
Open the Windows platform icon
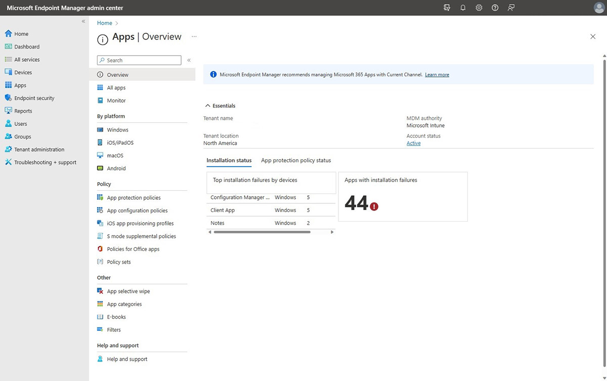pos(100,130)
